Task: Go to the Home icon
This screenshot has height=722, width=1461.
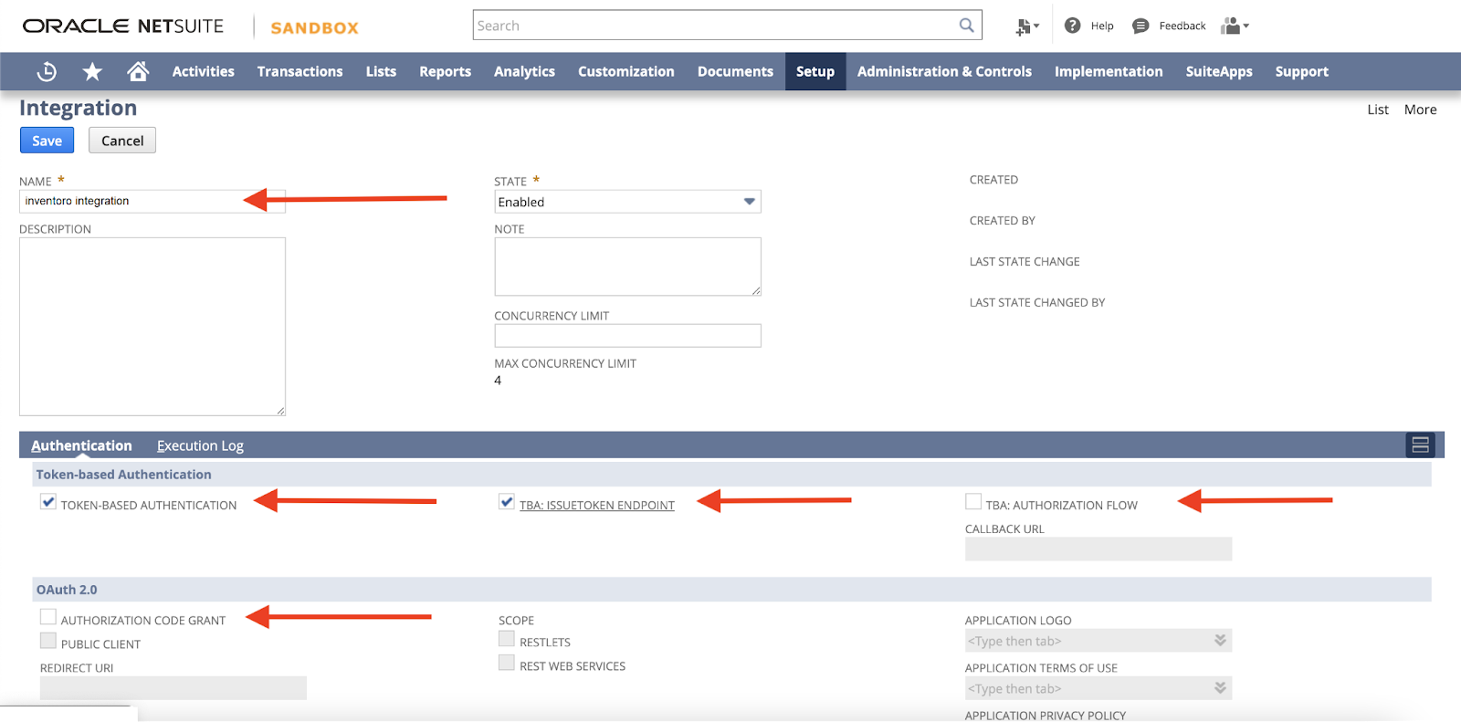Action: (138, 71)
